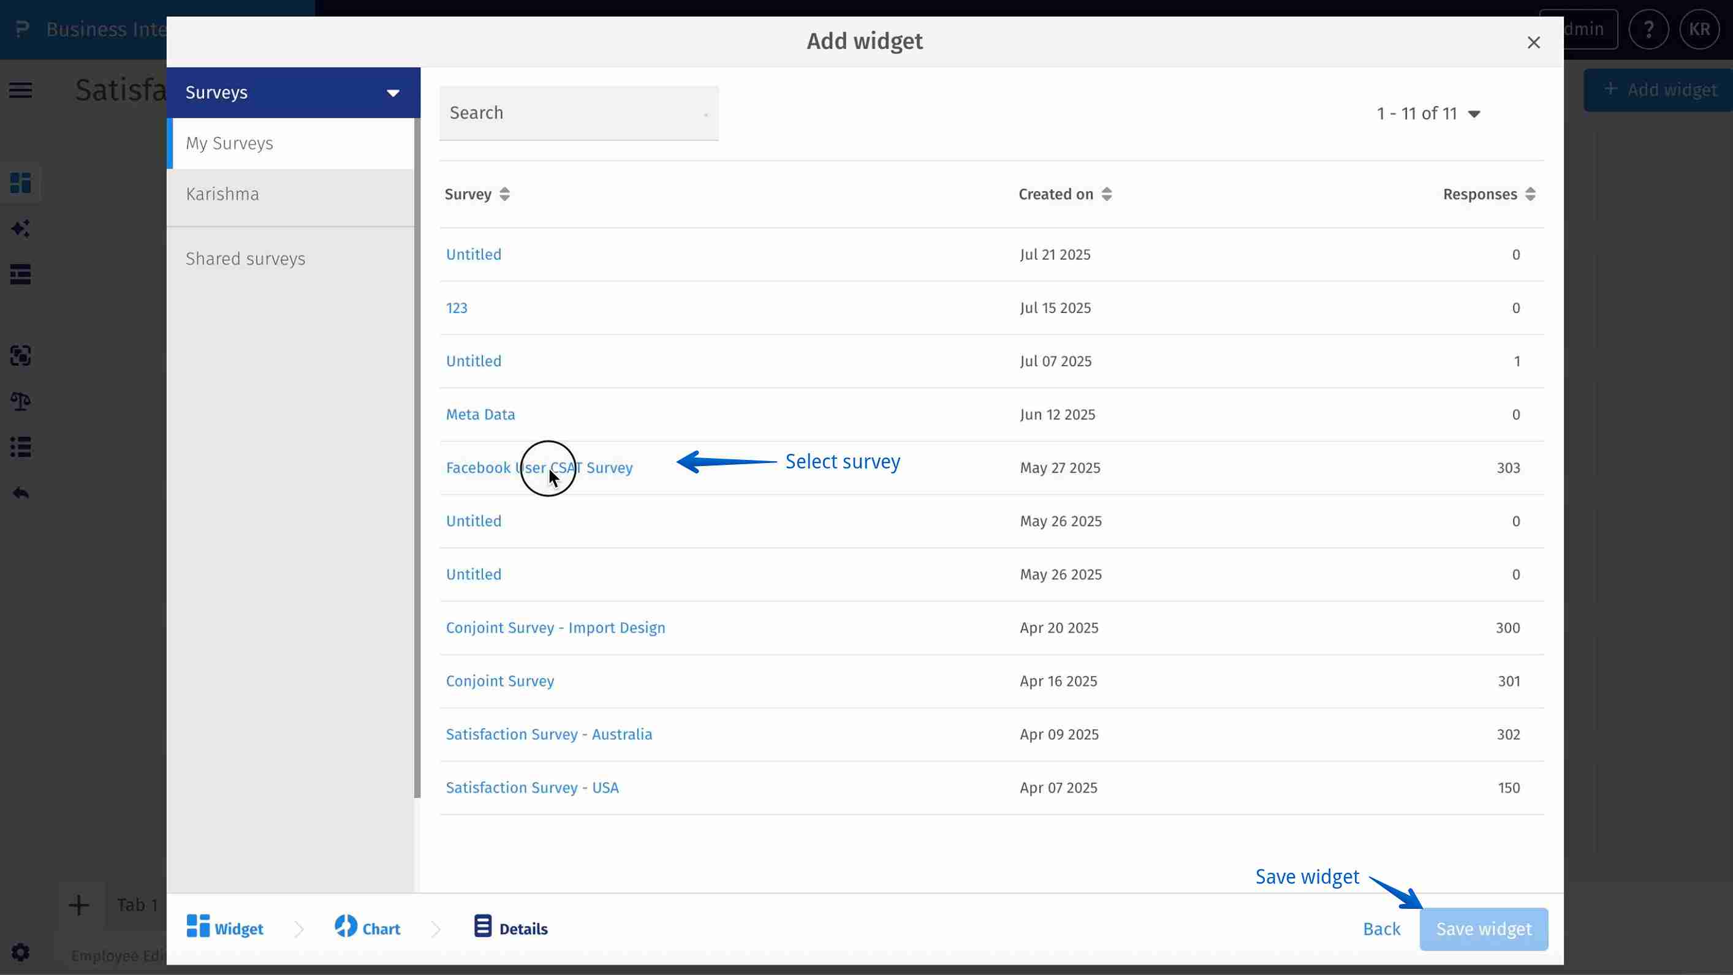The height and width of the screenshot is (975, 1733).
Task: Open the help question mark icon
Action: point(1650,29)
